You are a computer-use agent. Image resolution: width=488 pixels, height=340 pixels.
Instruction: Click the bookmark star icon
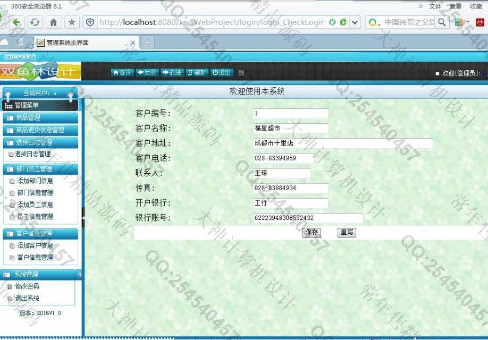pyautogui.click(x=72, y=22)
